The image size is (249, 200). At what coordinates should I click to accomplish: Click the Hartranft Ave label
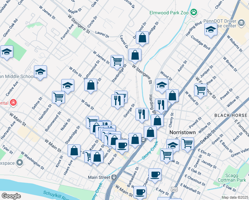tap(8, 130)
